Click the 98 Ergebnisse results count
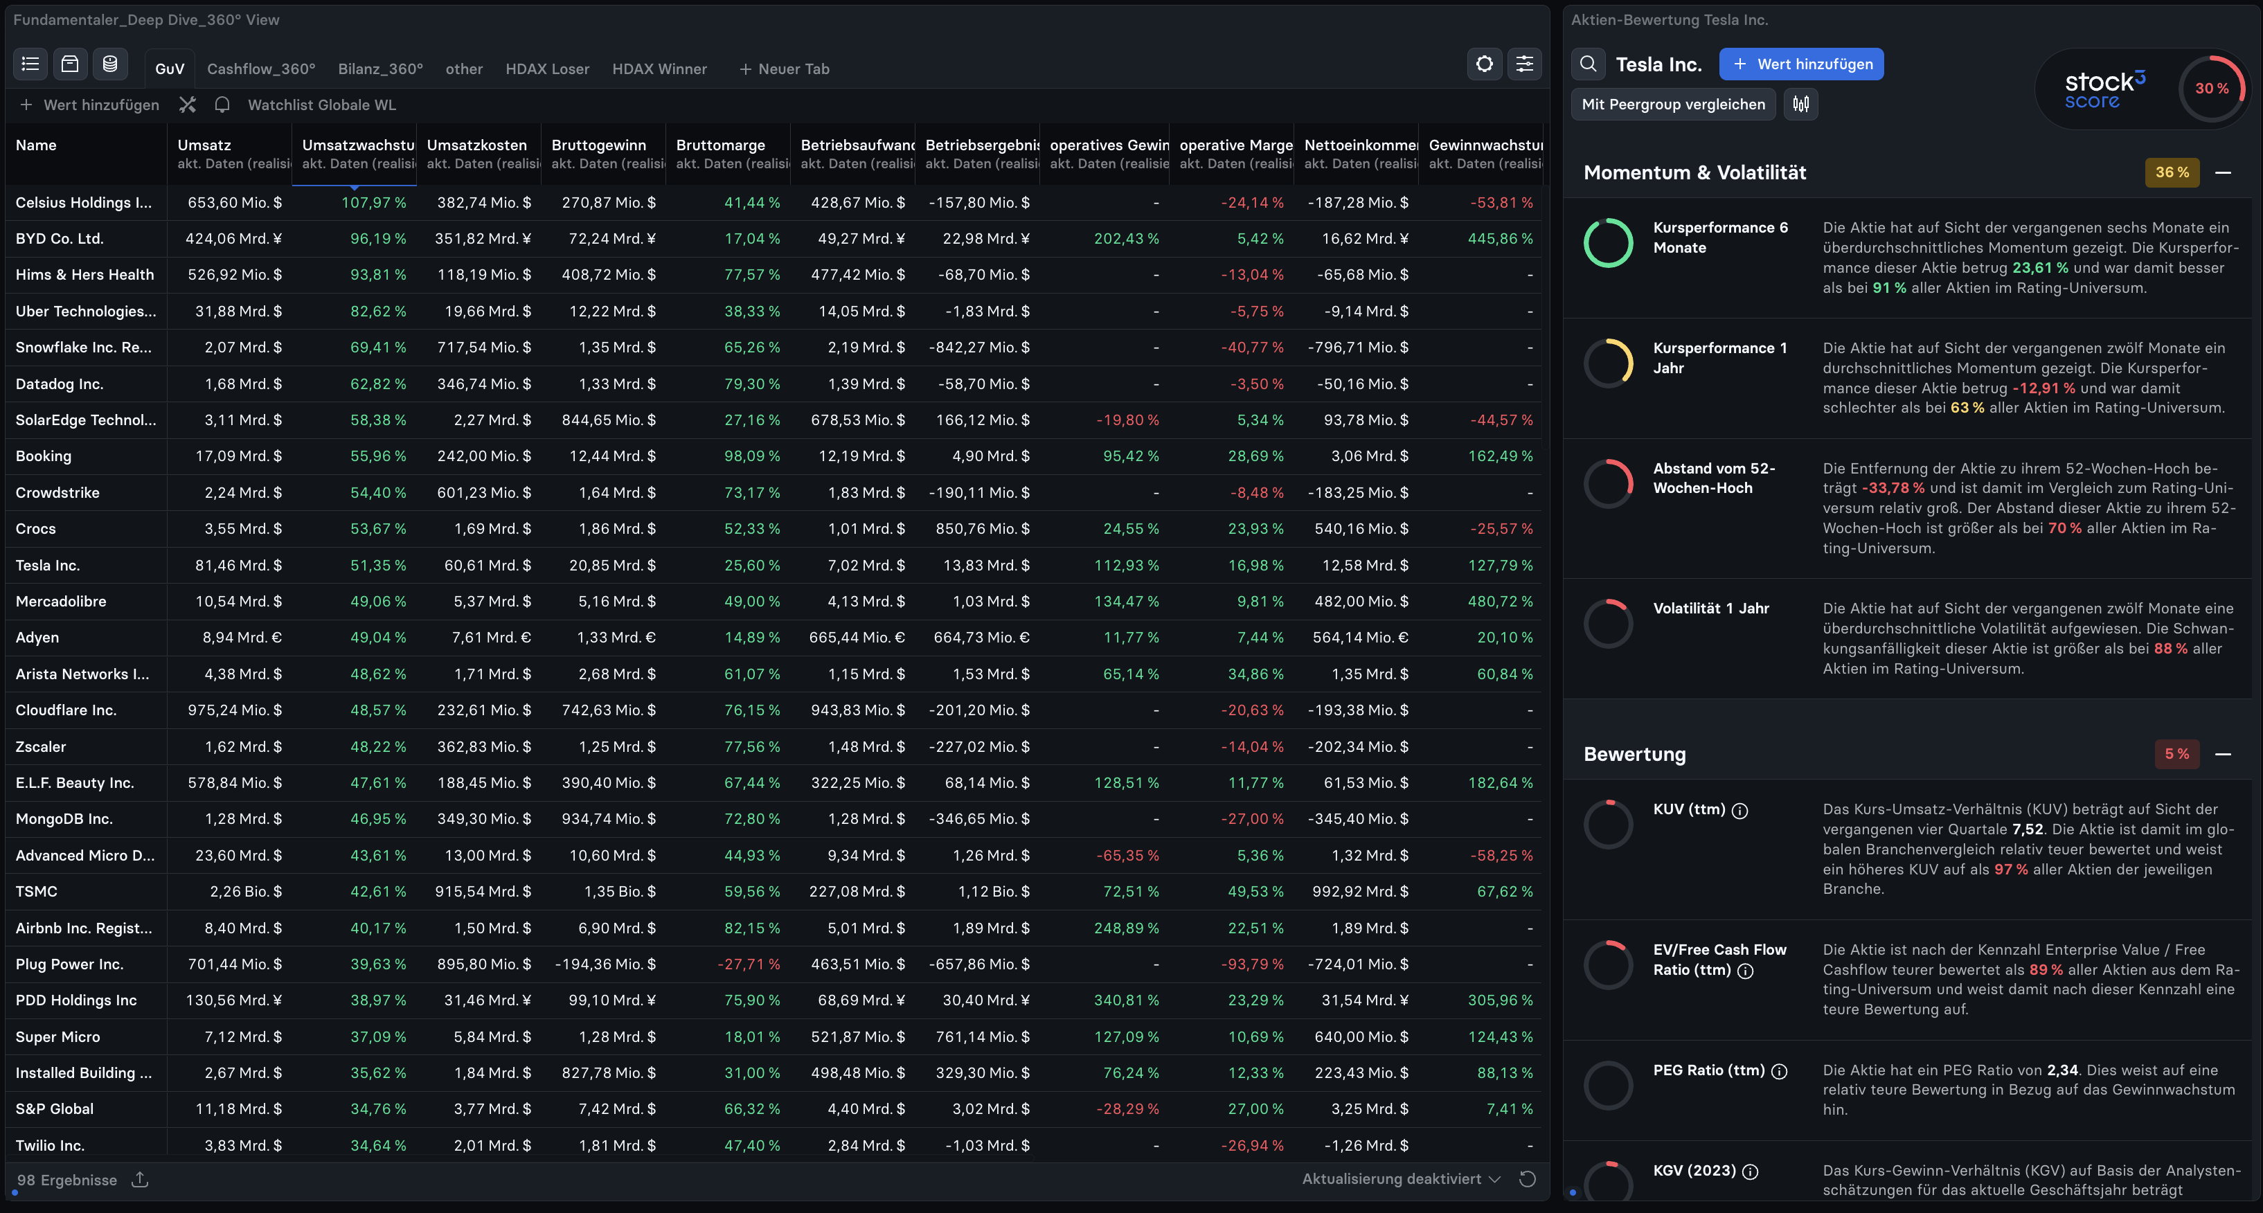This screenshot has width=2263, height=1213. point(66,1180)
